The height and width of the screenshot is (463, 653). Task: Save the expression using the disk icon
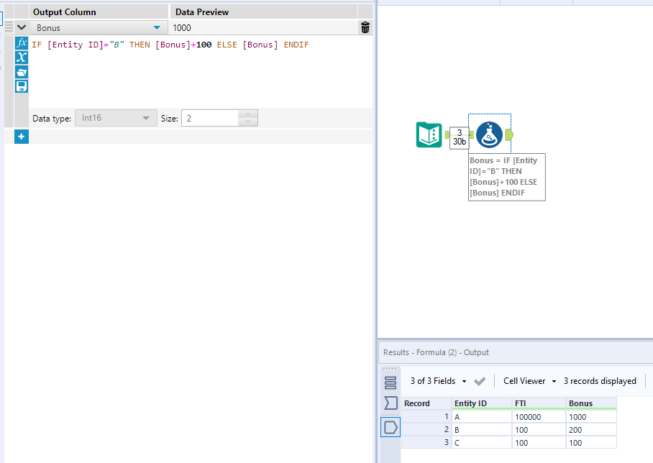point(21,86)
